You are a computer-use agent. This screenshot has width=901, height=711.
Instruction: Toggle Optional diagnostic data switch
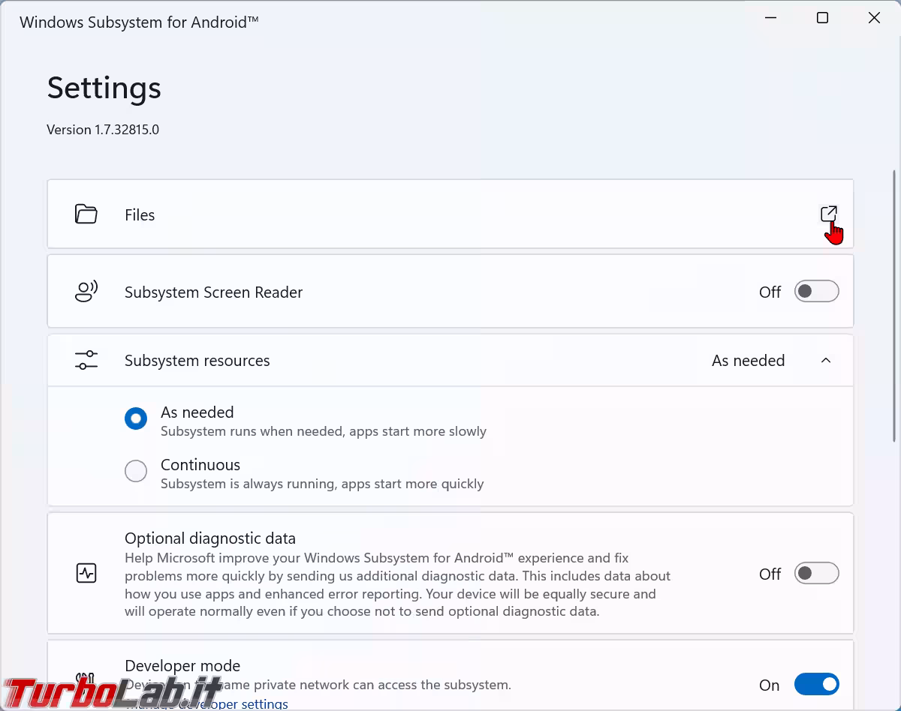coord(817,573)
